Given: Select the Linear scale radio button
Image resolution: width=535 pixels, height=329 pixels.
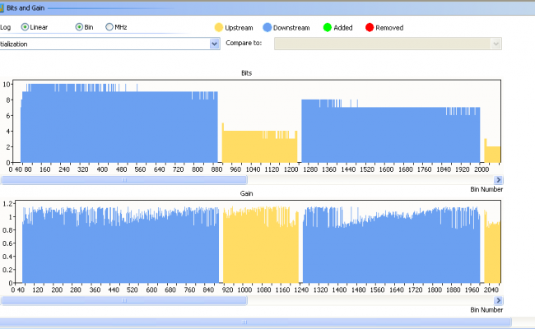Looking at the screenshot, I should pyautogui.click(x=25, y=27).
